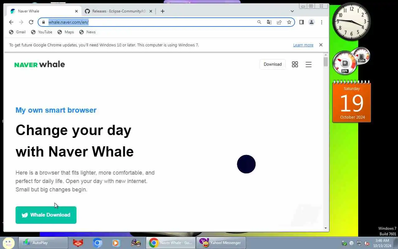Click the 'My own smart browser' text
The image size is (398, 249).
tap(56, 110)
